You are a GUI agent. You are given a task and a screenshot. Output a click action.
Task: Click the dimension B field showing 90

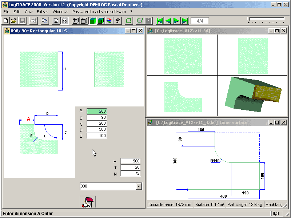(x=97, y=117)
